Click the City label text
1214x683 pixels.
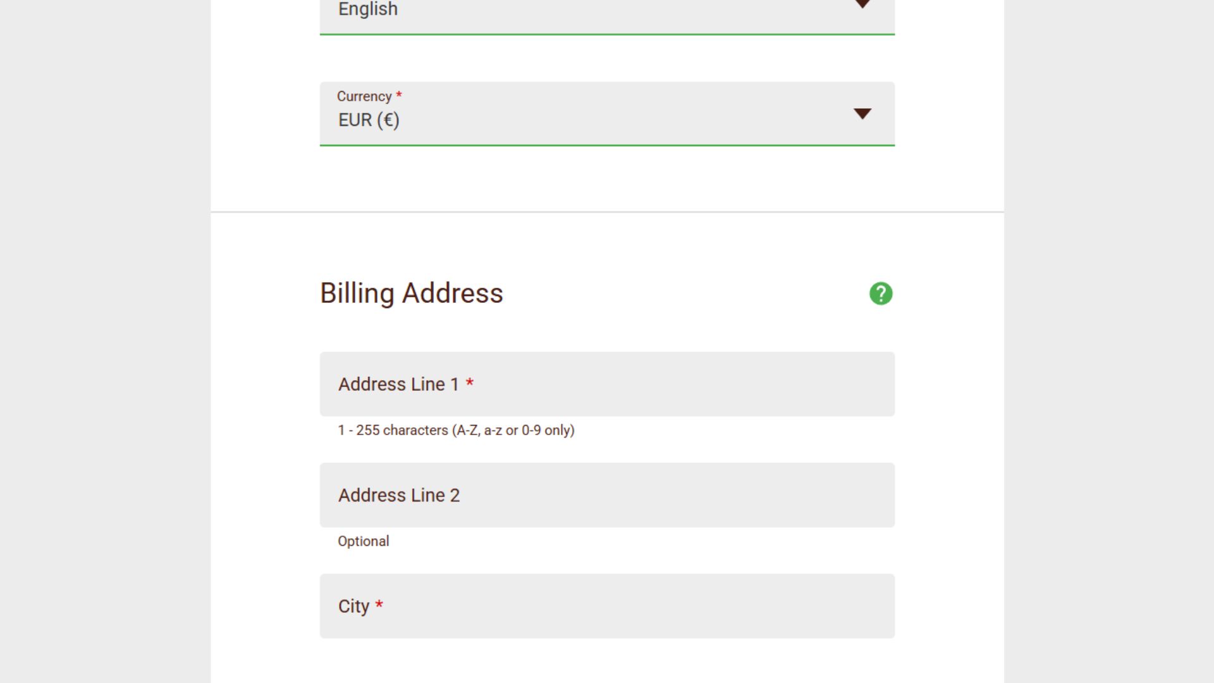pyautogui.click(x=353, y=606)
